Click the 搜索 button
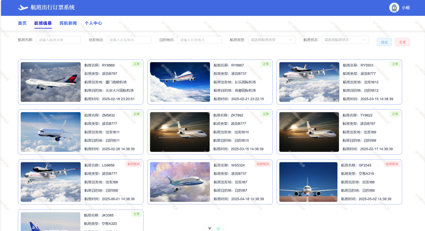Viewport: 425px width, 231px height. 384,42
